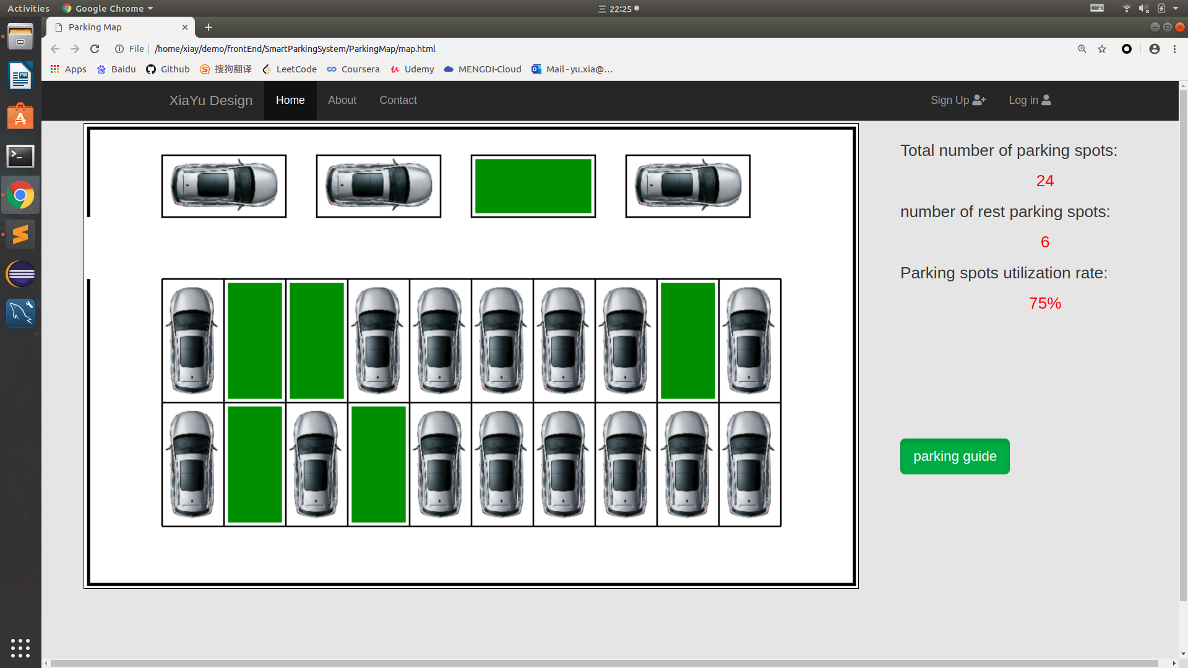Screen dimensions: 1188x668
Task: Open the Chrome three-dot menu
Action: click(x=1174, y=49)
